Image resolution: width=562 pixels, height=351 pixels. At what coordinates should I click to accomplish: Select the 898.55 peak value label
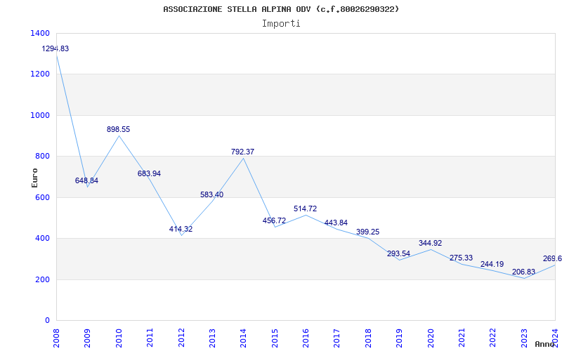[118, 130]
